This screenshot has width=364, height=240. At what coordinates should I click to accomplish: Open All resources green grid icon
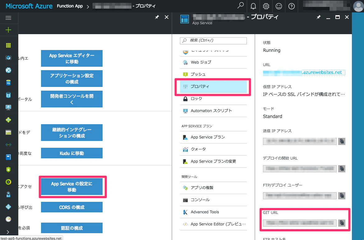[x=8, y=45]
